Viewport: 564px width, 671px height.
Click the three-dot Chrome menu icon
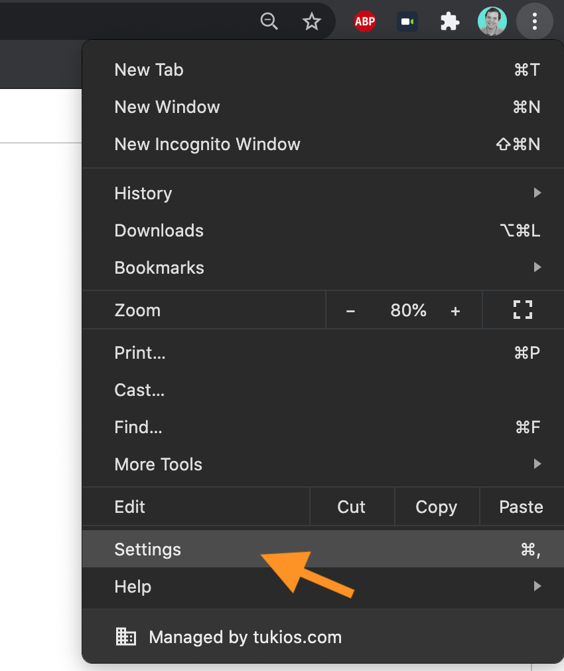coord(535,21)
